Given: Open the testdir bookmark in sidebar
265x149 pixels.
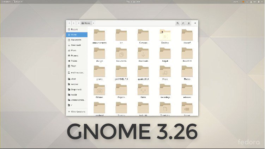Looking at the screenshot, I should 77,94.
